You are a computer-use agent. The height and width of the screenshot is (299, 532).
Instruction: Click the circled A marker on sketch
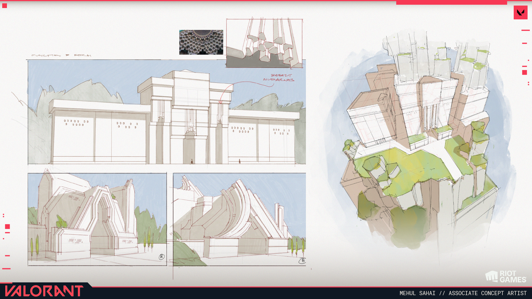click(x=162, y=257)
